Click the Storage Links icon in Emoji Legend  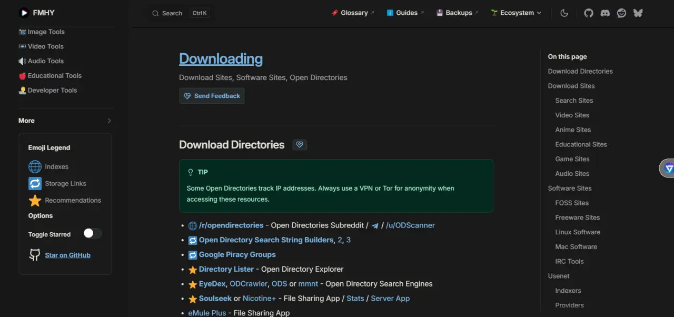click(x=35, y=183)
